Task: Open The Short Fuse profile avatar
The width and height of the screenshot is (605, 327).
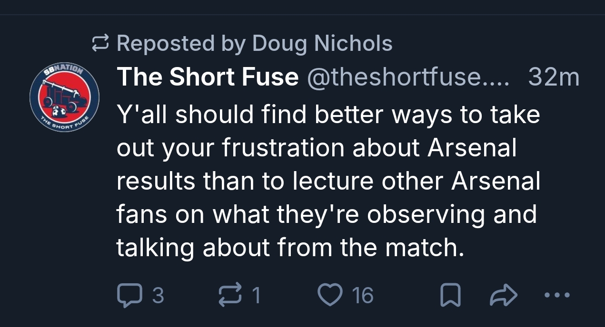Action: tap(64, 97)
